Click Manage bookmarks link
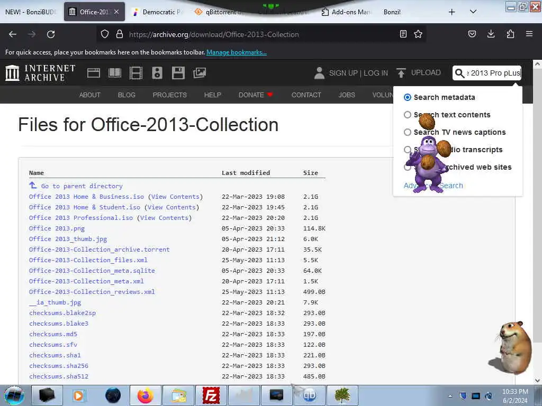Image resolution: width=542 pixels, height=406 pixels. [x=237, y=52]
